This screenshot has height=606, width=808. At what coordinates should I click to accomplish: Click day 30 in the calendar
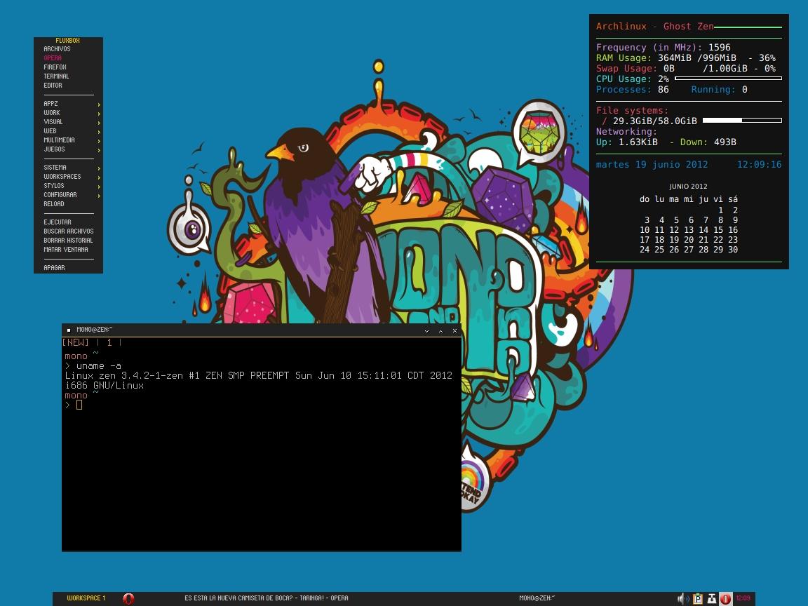733,250
